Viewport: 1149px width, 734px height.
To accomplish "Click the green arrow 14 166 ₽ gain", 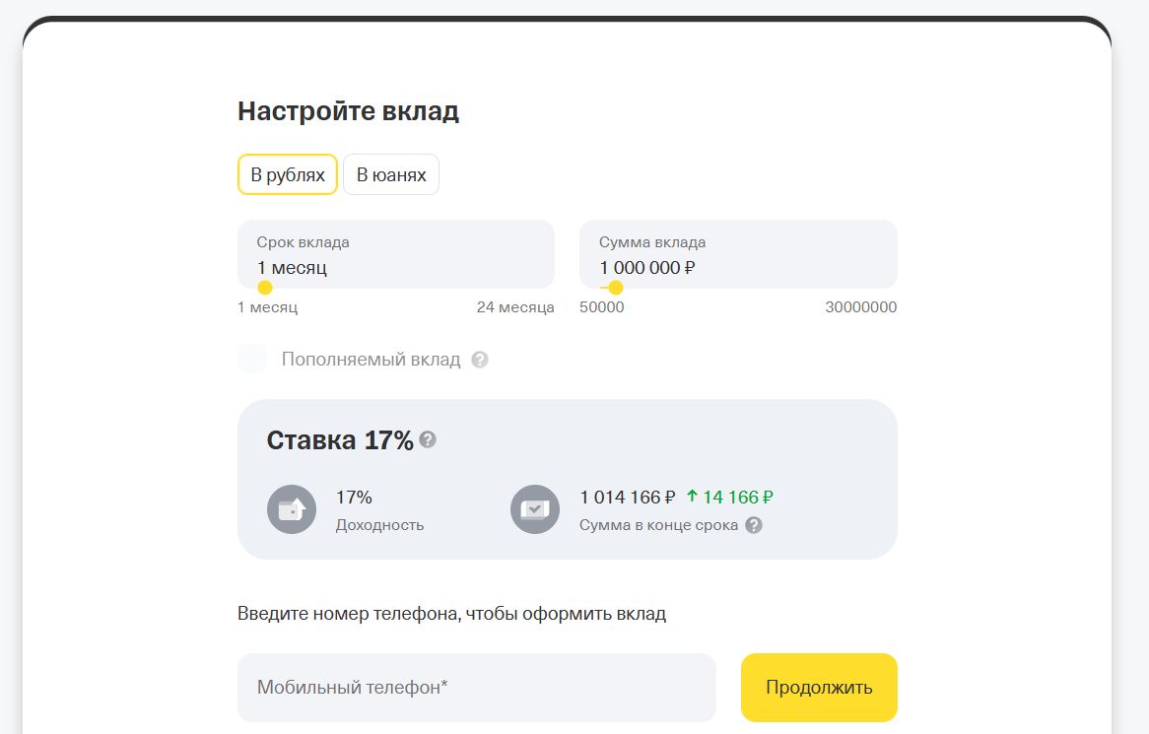I will tap(730, 498).
